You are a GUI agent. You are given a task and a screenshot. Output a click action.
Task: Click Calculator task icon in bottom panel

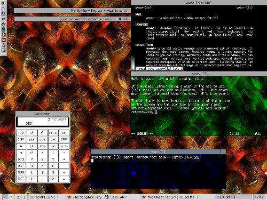[106, 197]
